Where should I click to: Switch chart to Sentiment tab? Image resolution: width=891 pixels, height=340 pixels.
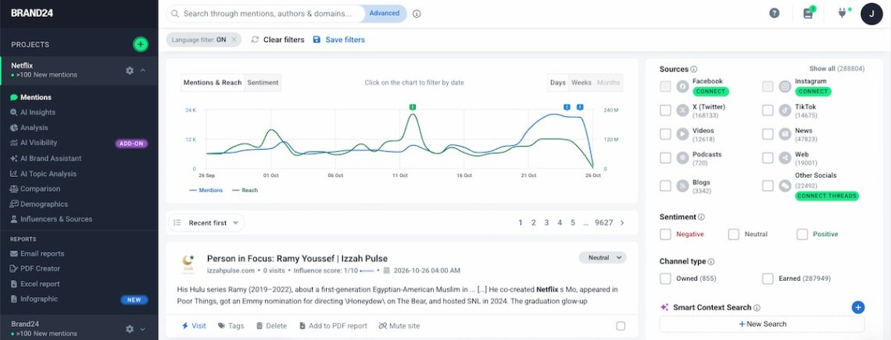263,82
